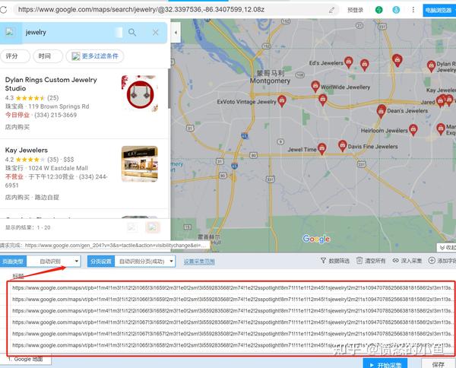Click the WorldWide Jewellery map pin
This screenshot has width=456, height=368.
pos(315,86)
